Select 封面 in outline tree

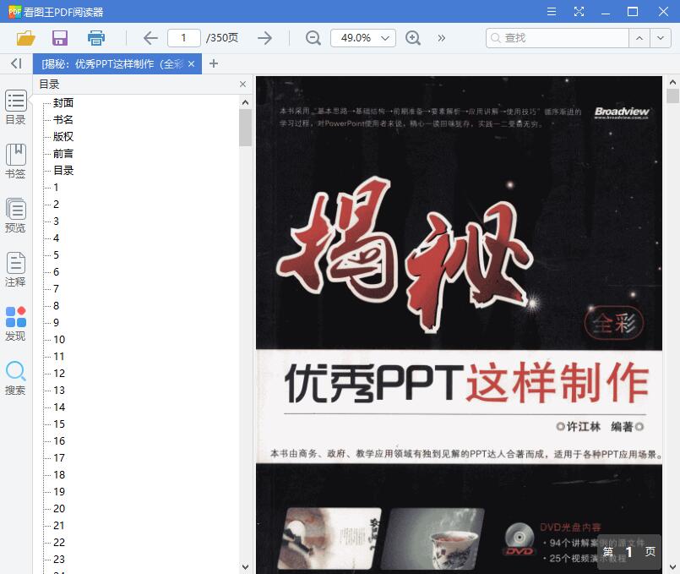point(63,103)
